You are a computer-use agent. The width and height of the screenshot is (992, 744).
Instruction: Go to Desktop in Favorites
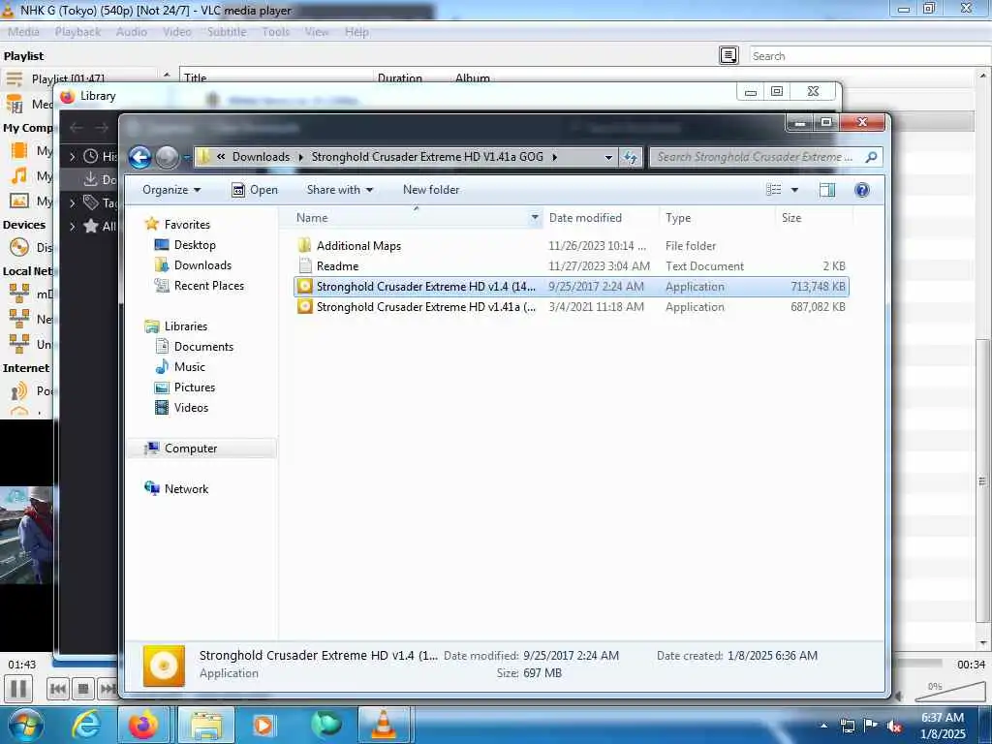pyautogui.click(x=195, y=245)
